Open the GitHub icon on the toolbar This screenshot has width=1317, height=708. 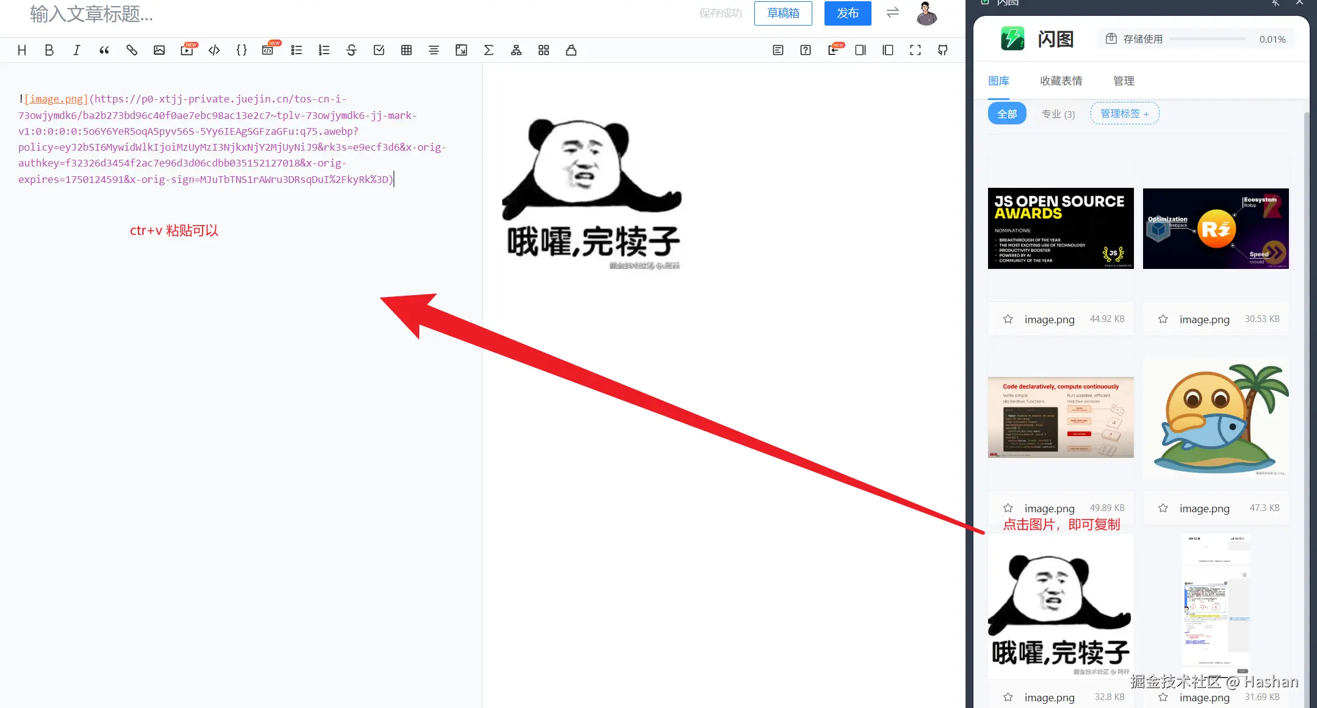tap(942, 50)
